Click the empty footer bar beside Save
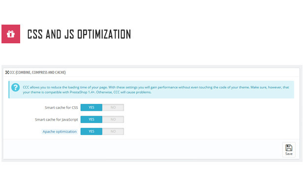 (143, 149)
